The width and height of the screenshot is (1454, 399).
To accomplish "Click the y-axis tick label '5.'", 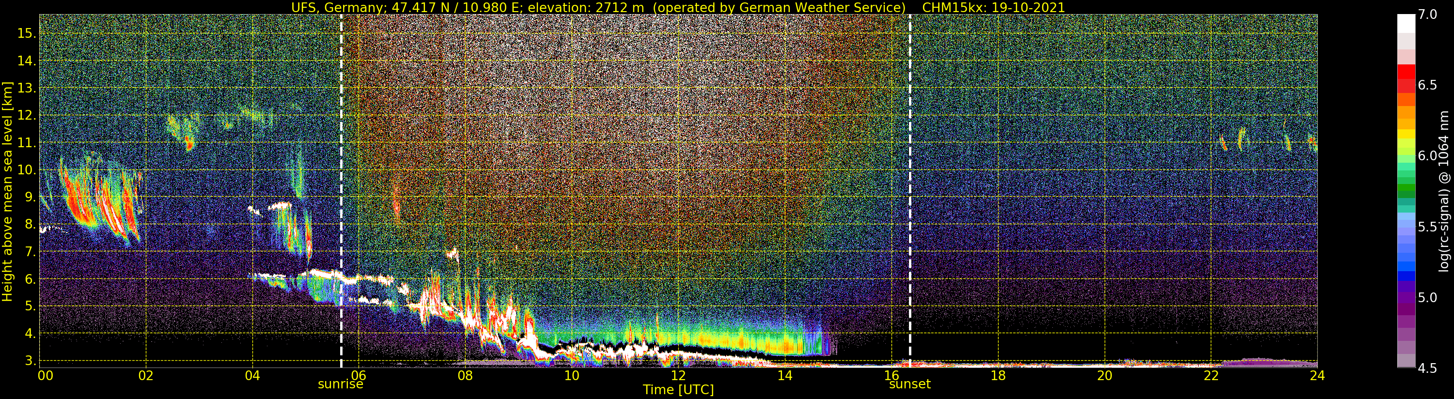I will pos(30,307).
